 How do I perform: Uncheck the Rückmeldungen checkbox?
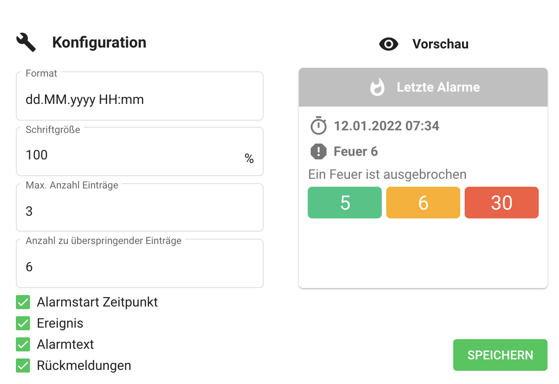[x=23, y=366]
